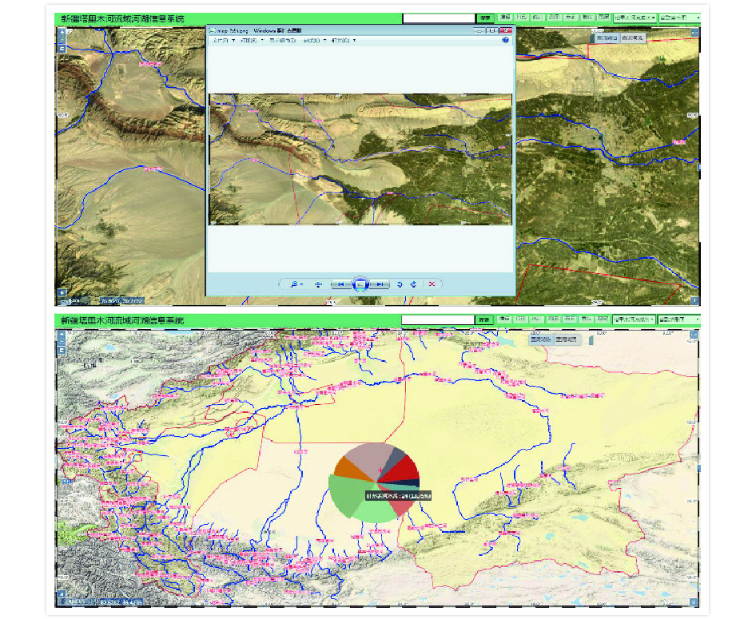Click fourth toolbar button after search, lower app
This screenshot has height=619, width=756.
(554, 319)
